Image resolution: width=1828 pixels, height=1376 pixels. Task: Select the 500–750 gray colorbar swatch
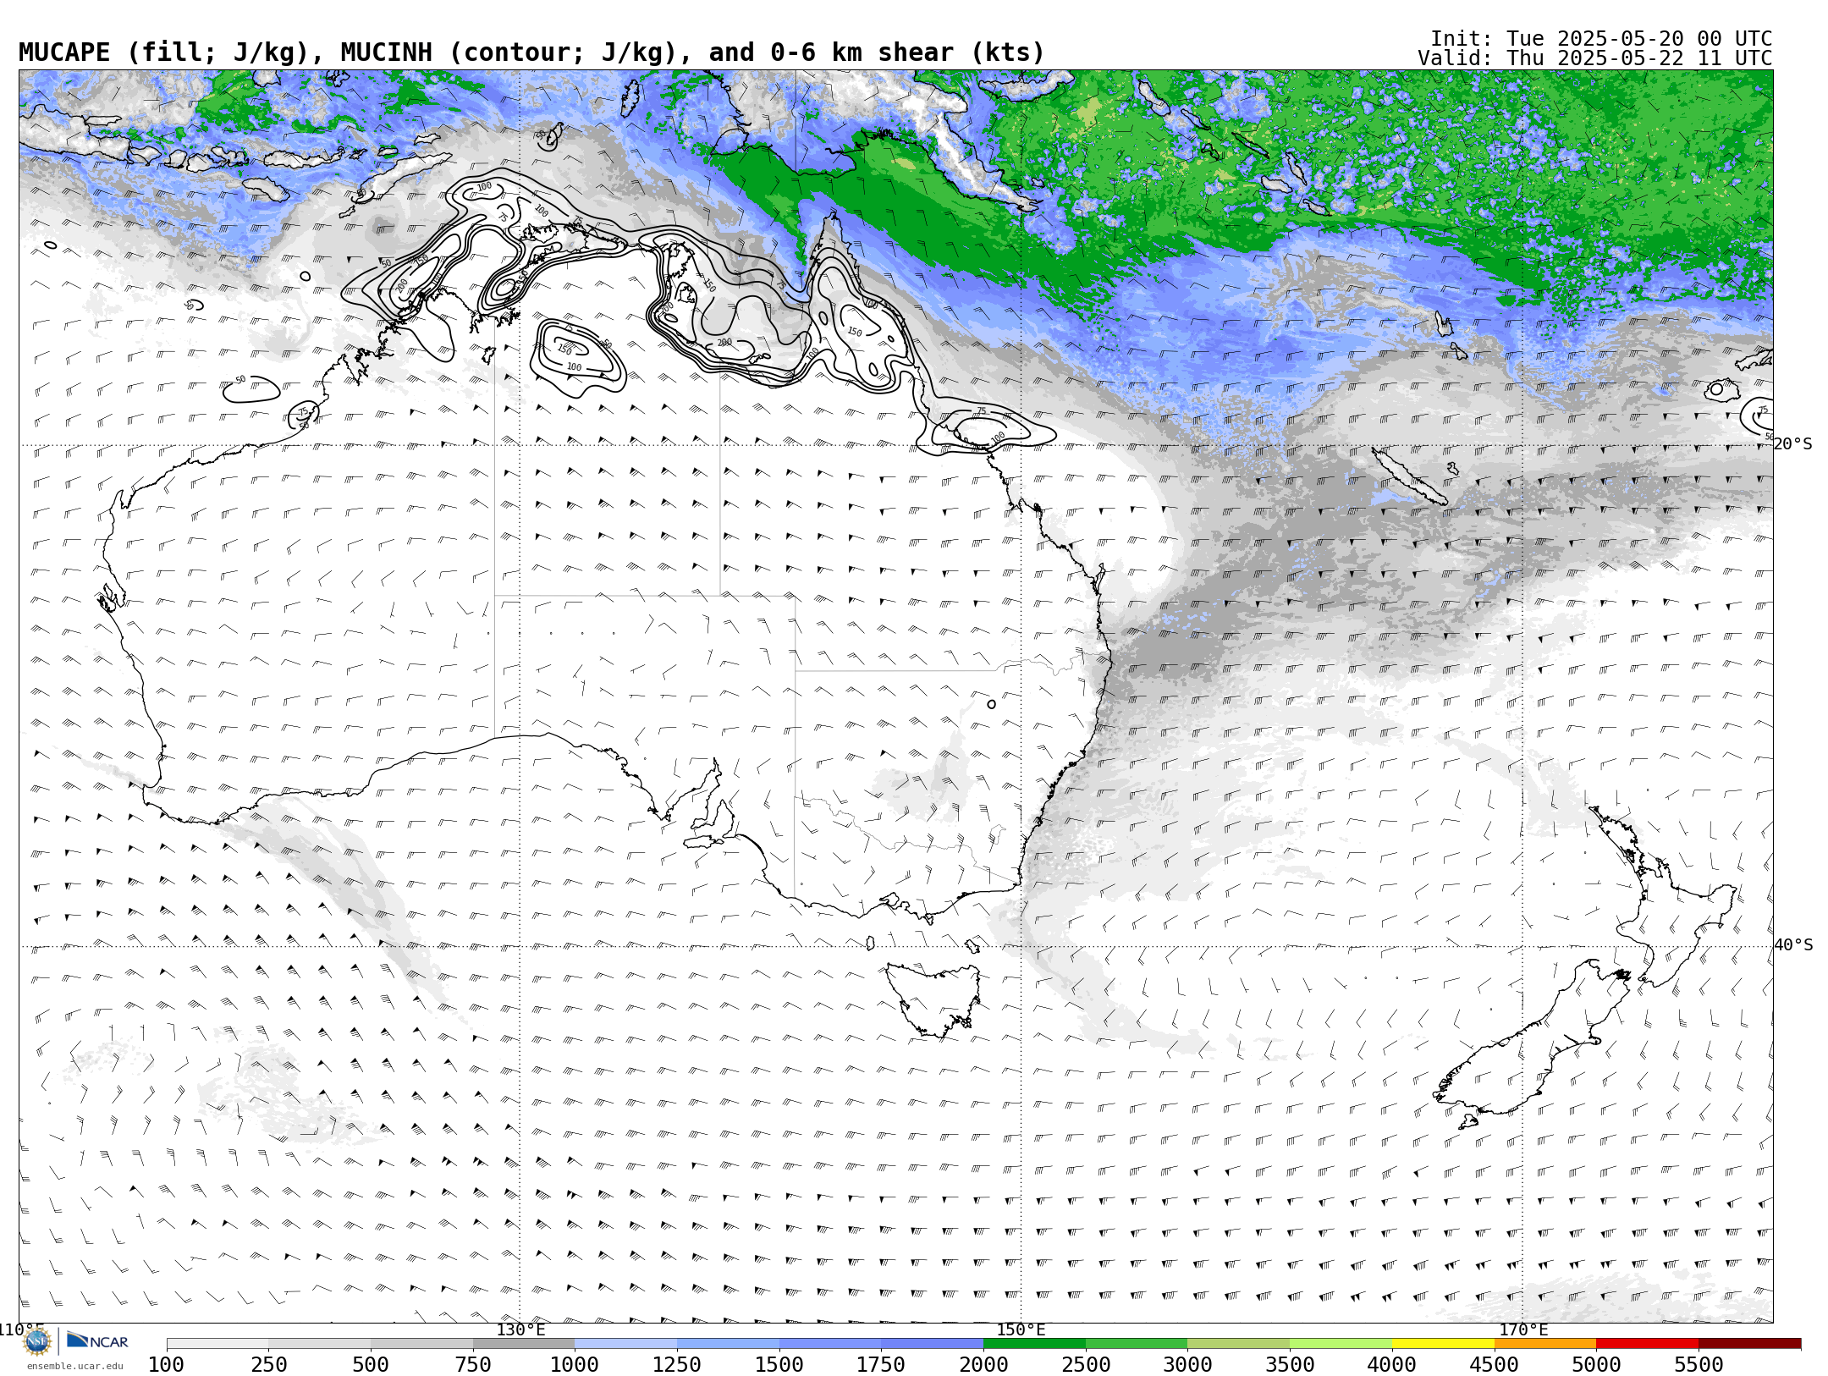click(x=421, y=1344)
